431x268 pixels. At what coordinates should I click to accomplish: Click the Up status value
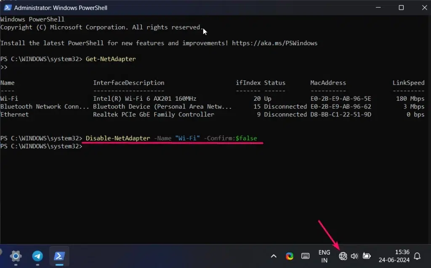(x=268, y=99)
